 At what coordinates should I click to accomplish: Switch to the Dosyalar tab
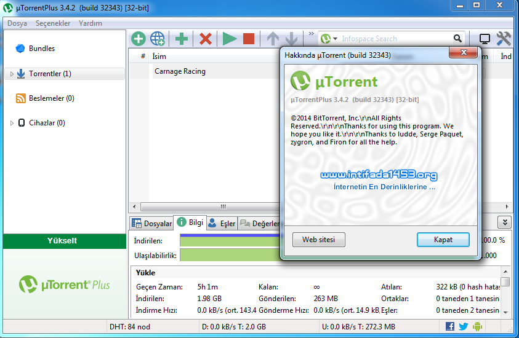click(x=152, y=224)
